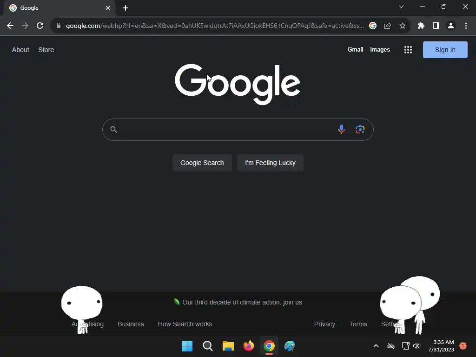Open the Chrome three-dot menu

[x=466, y=26]
